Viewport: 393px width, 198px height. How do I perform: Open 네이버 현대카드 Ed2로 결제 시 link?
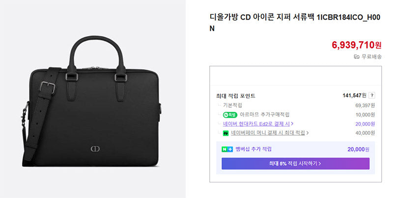tap(256, 124)
